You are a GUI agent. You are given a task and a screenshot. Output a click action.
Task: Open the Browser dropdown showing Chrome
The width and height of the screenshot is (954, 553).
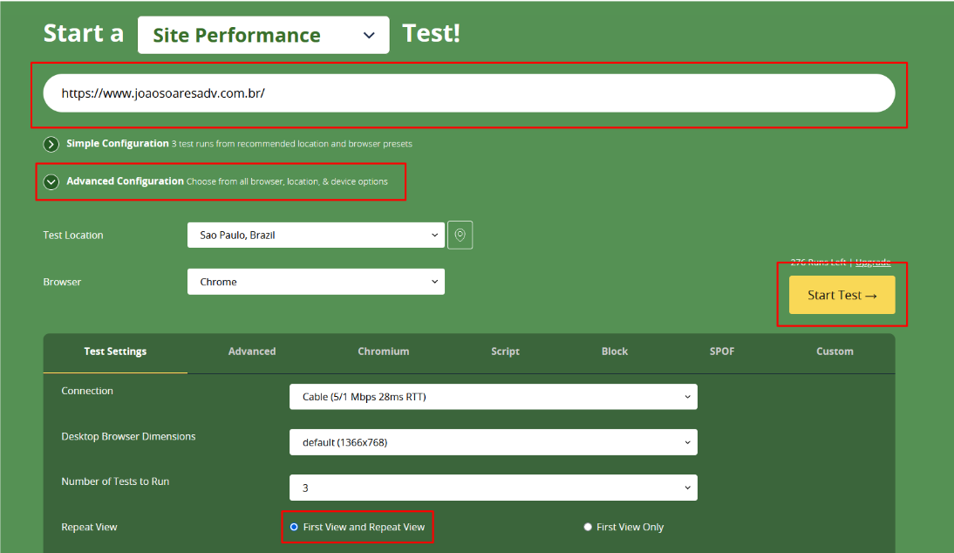316,282
